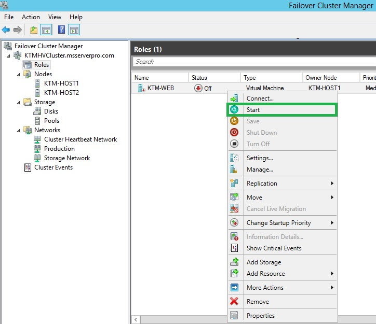Click the Settings icon in the context menu
Screen dimensions: 376x324
(234, 158)
